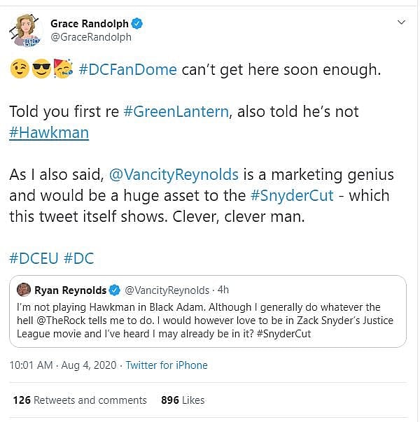View the 896 Likes list

tap(182, 400)
